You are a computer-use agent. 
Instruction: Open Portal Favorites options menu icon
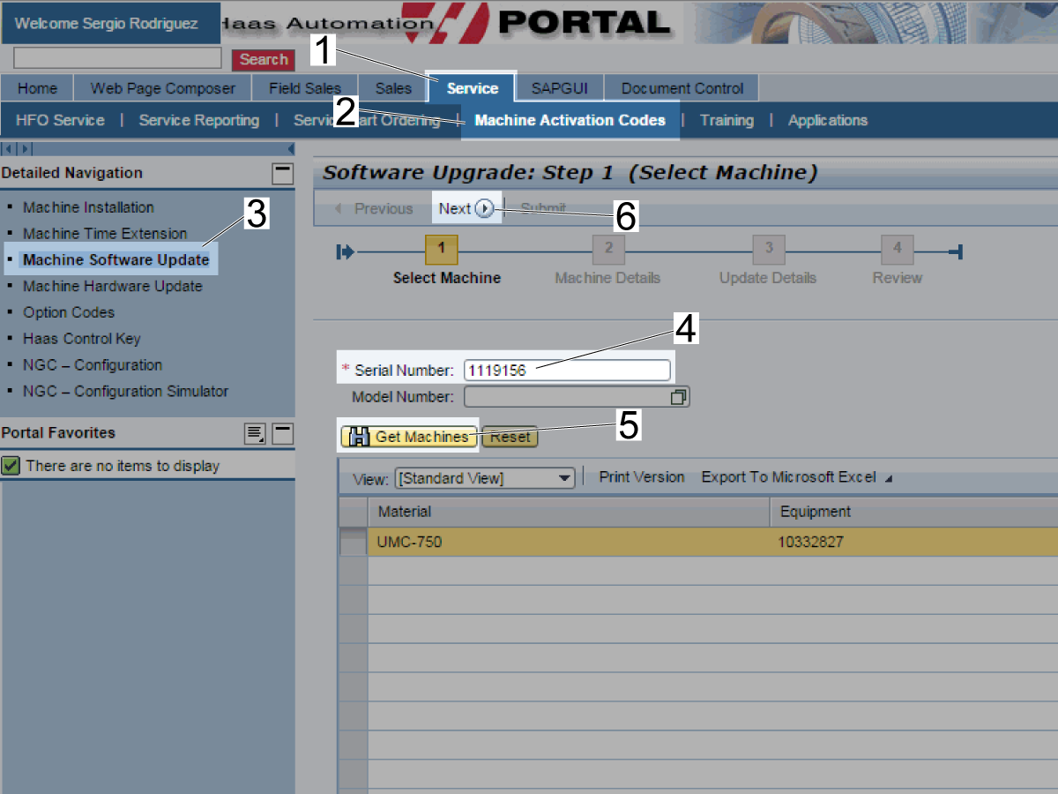click(x=255, y=433)
